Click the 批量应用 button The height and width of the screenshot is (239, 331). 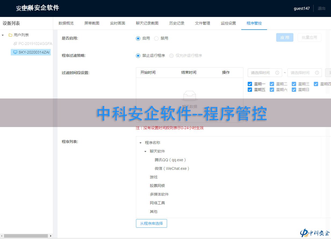click(310, 37)
